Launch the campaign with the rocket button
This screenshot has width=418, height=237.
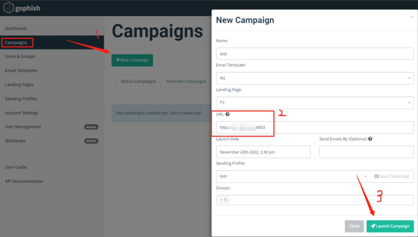(390, 226)
